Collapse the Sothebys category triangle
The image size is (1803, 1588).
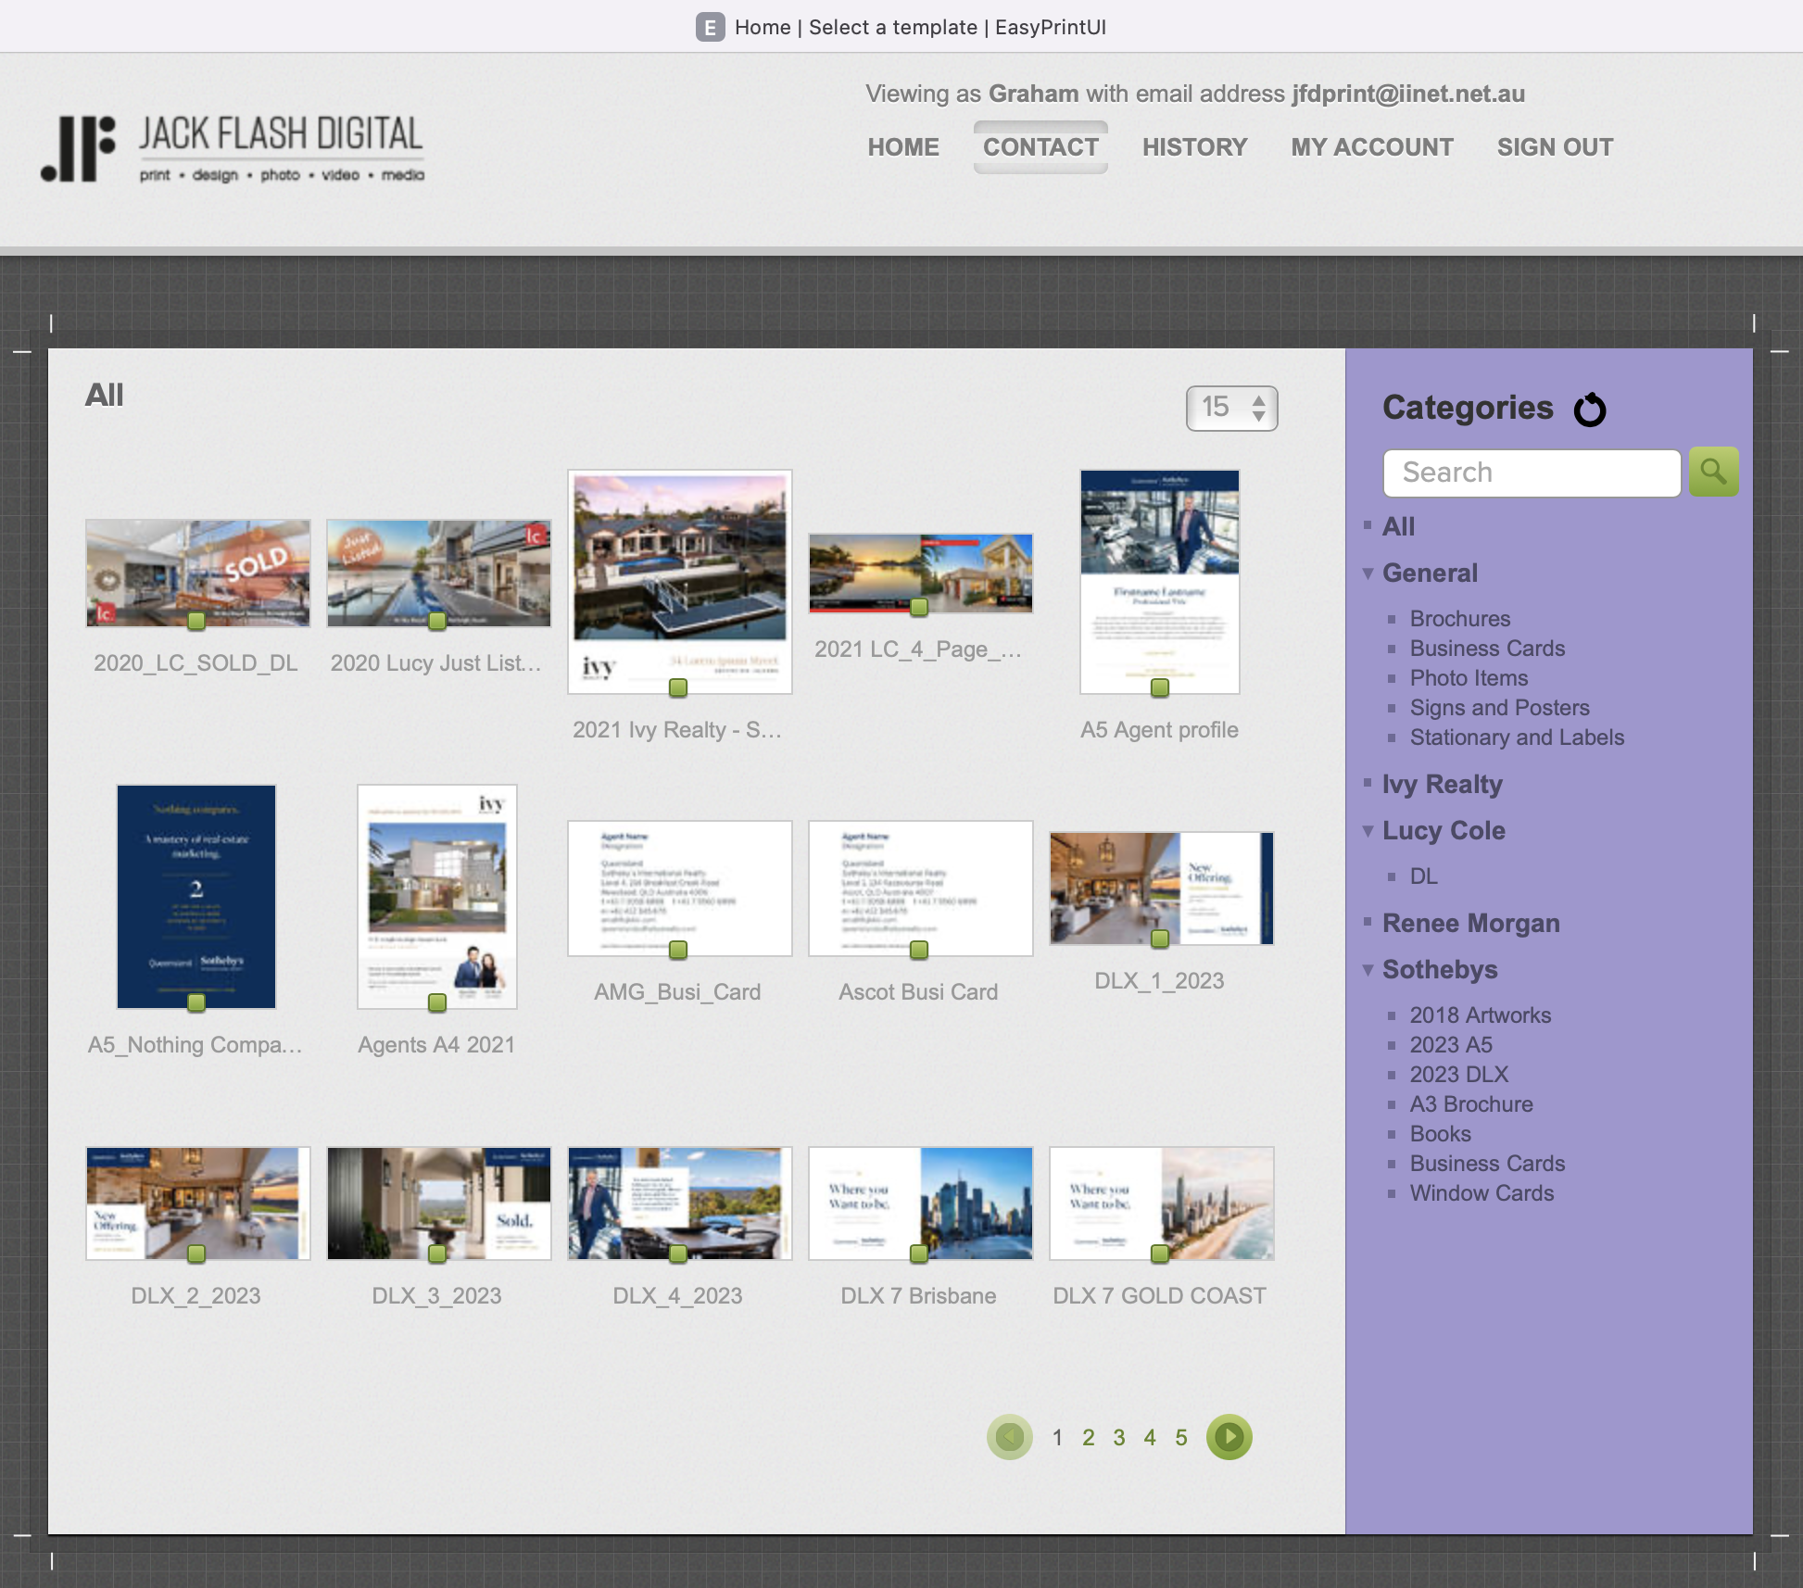(1368, 970)
